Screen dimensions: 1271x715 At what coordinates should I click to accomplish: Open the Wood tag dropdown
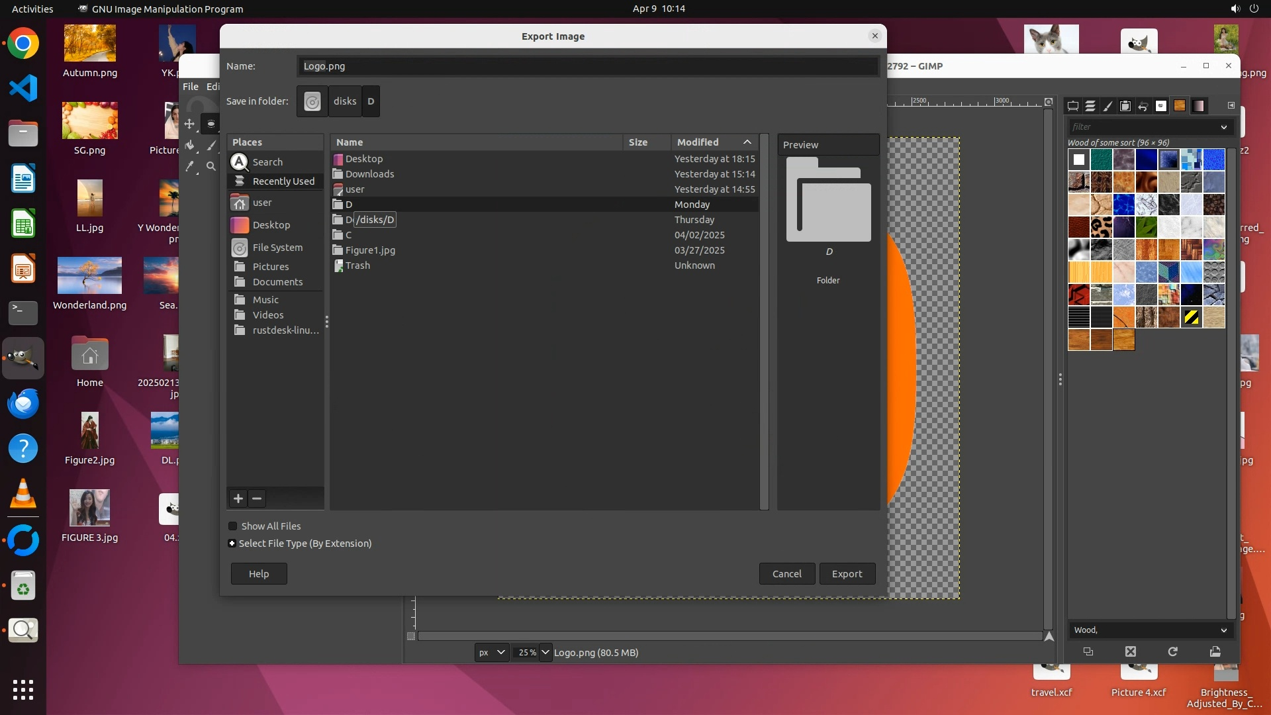1223,630
